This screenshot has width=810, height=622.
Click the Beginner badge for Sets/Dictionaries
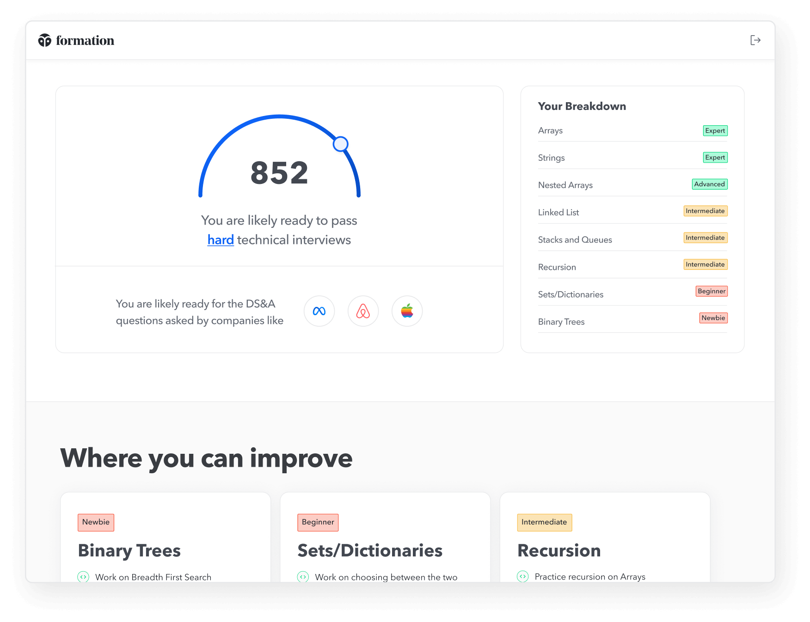pos(711,291)
